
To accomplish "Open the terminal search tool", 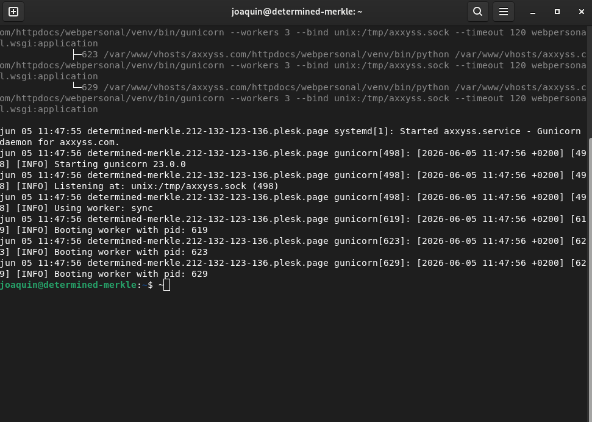I will (x=477, y=12).
